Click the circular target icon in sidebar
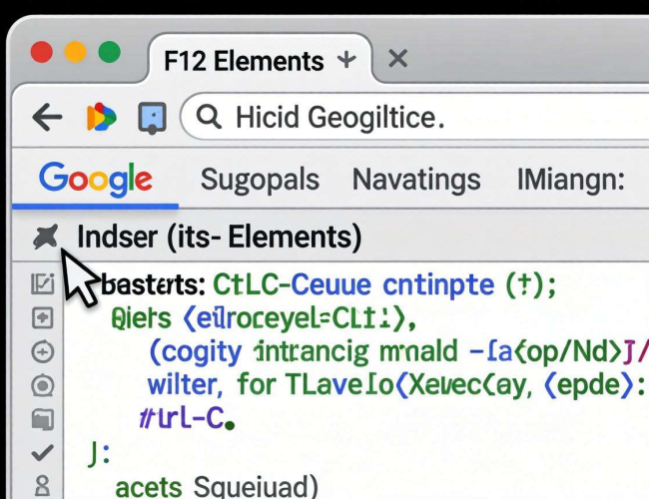 (42, 385)
